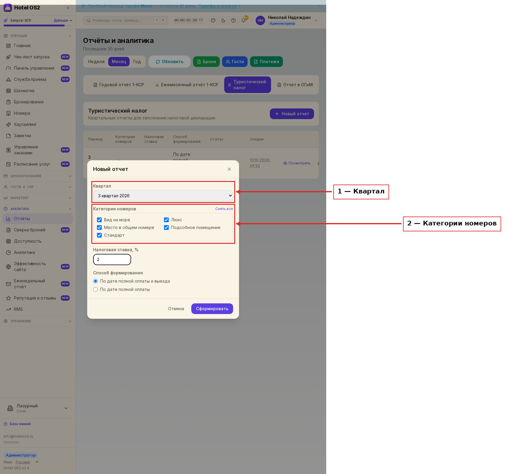Open RMS in sidebar
This screenshot has height=474, width=508.
(x=38, y=309)
